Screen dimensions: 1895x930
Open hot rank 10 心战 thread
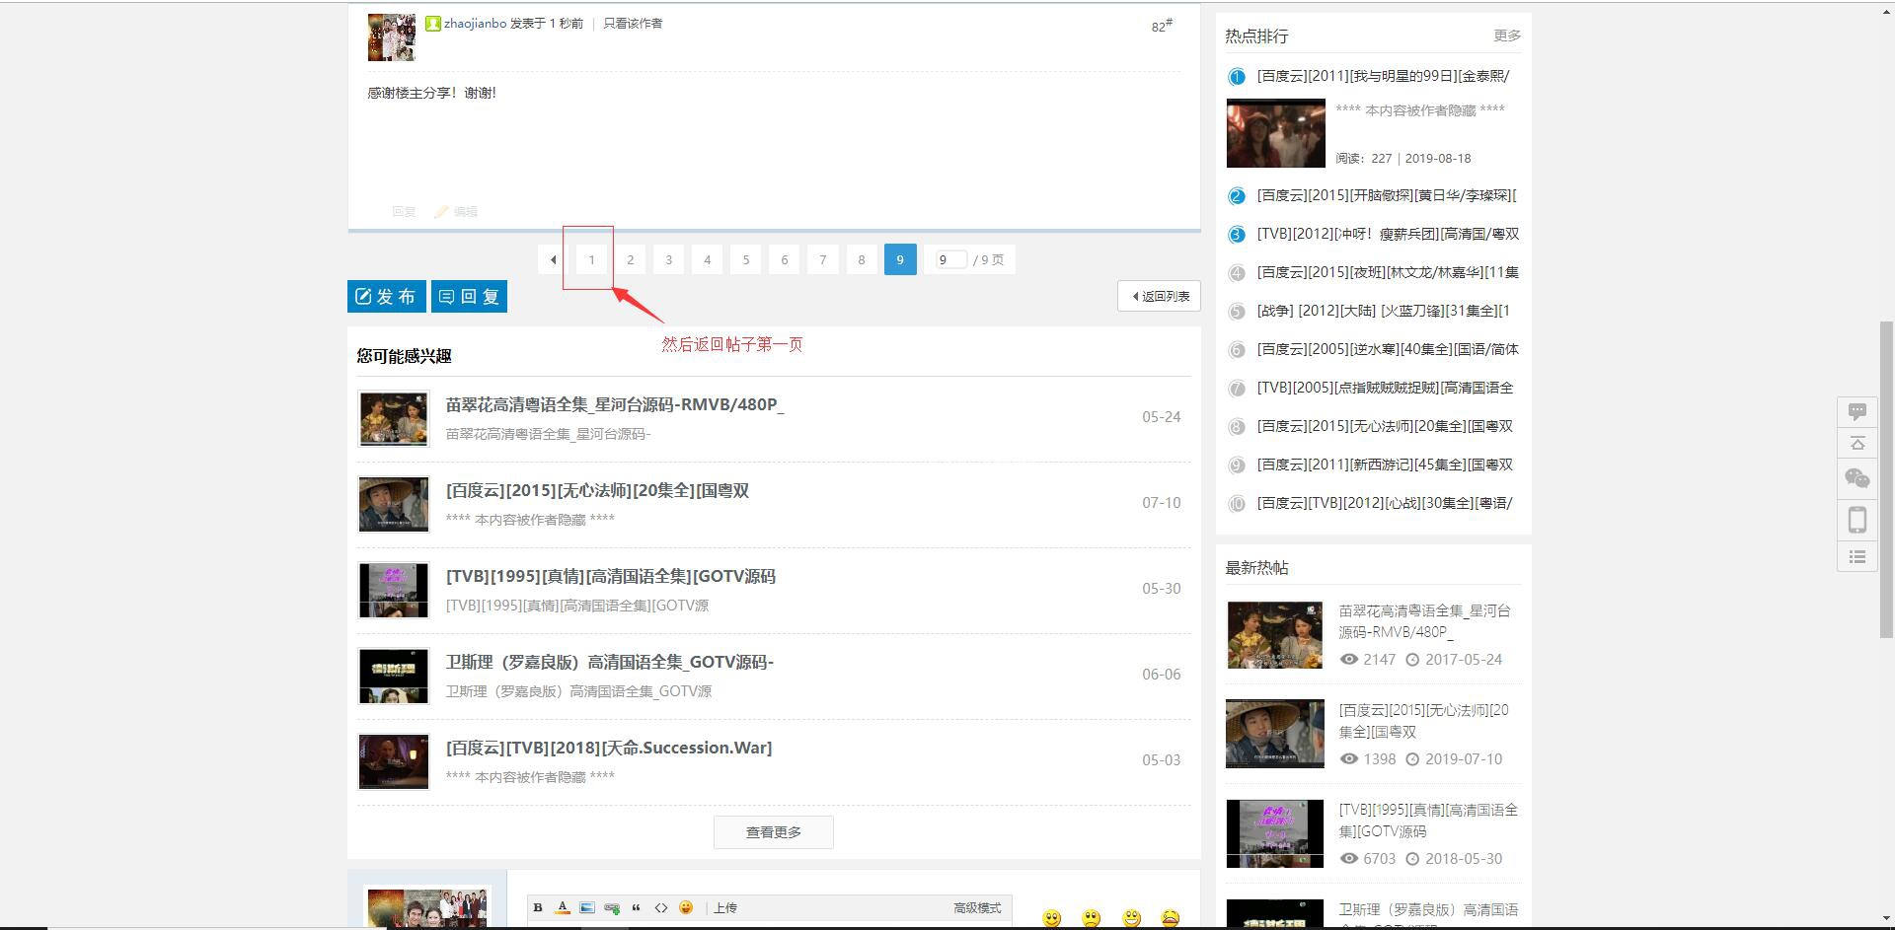(1385, 503)
